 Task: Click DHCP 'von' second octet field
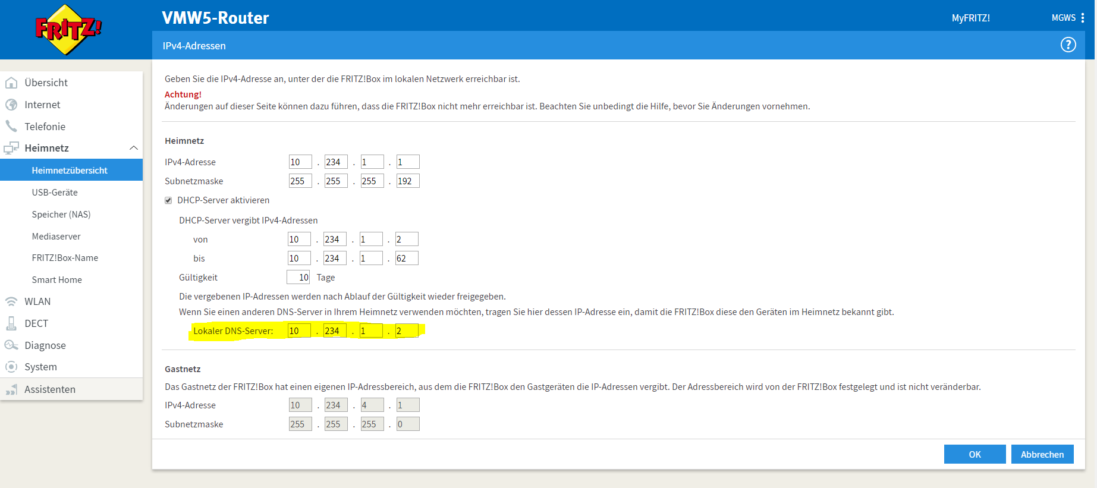point(335,239)
